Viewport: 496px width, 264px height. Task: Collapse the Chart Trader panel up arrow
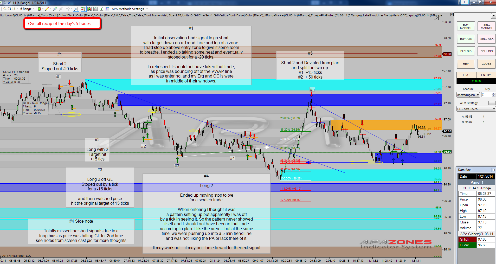(493, 16)
